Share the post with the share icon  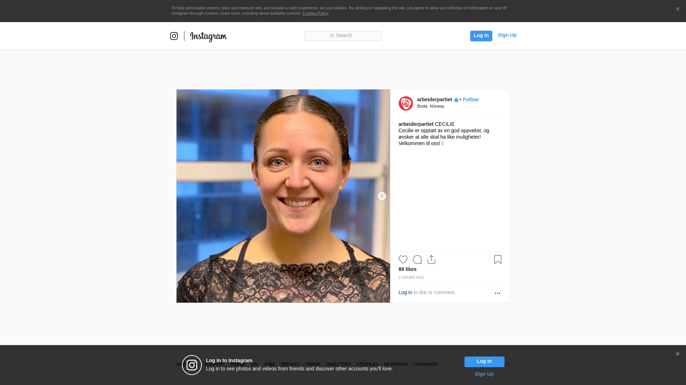[x=431, y=260]
